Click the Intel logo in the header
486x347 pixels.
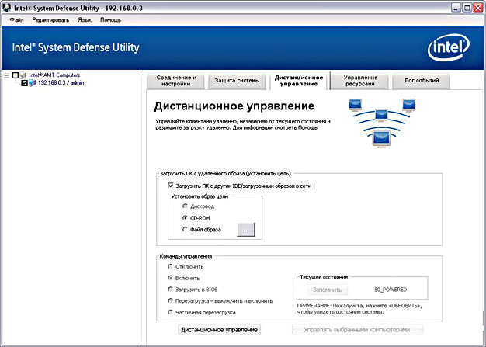coord(446,49)
